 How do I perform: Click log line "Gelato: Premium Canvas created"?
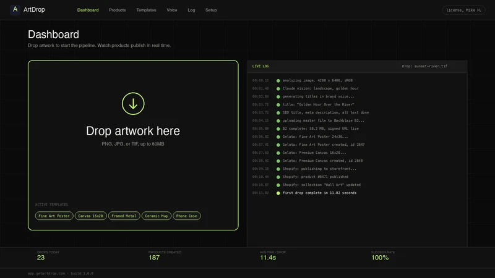322,161
